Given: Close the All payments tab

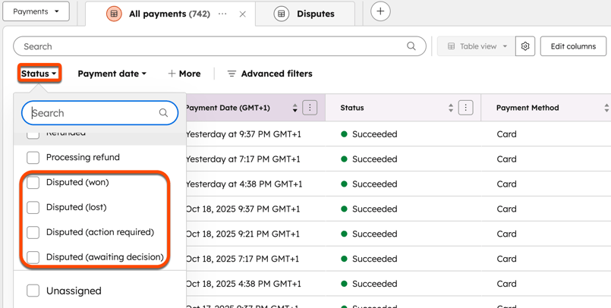Looking at the screenshot, I should 242,14.
